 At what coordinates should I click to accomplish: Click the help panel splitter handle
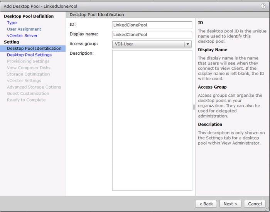[194, 107]
